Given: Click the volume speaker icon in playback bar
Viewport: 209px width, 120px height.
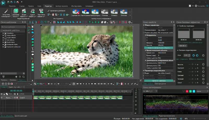Looking at the screenshot, I should [x=58, y=84].
